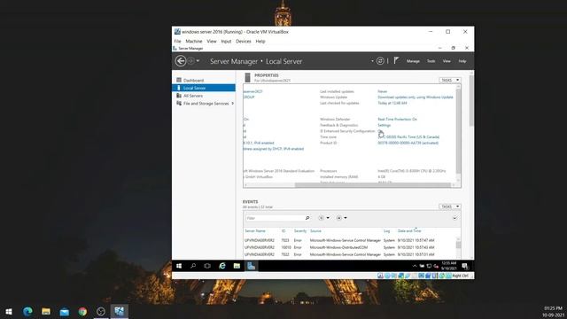567x319 pixels.
Task: Click the VirtualBox icon on the host taskbar
Action: [x=120, y=311]
